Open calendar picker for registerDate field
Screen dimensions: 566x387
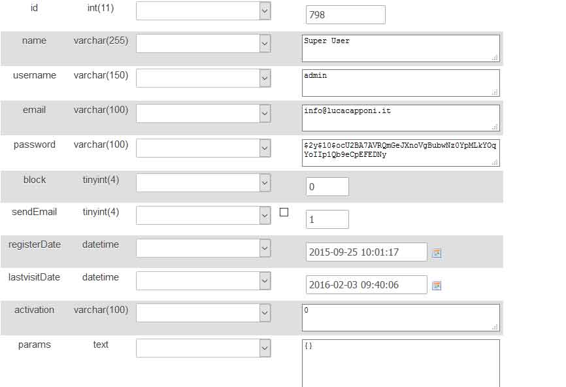(x=437, y=253)
